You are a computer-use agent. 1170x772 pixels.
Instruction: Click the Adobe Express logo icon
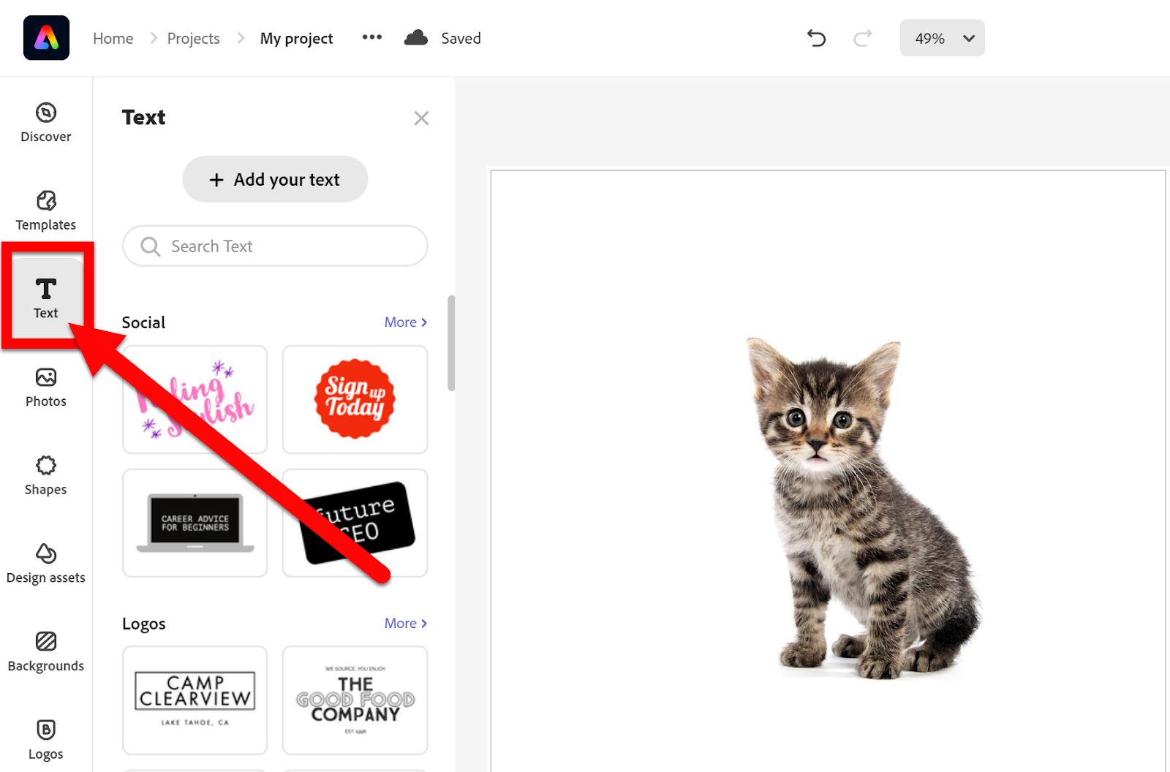(x=46, y=38)
